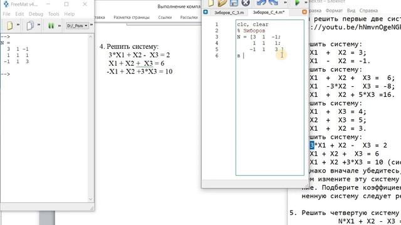Viewport: 401px width, 225px height.
Task: Close the tab with the orange X icon
Action: [305, 12]
